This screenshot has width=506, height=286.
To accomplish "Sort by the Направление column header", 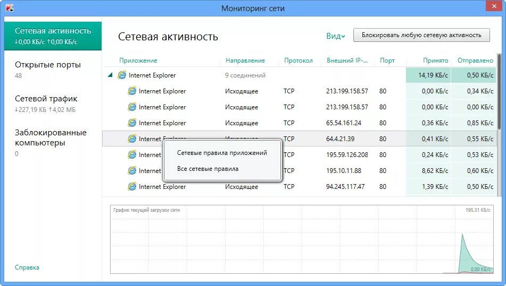I will click(x=245, y=60).
